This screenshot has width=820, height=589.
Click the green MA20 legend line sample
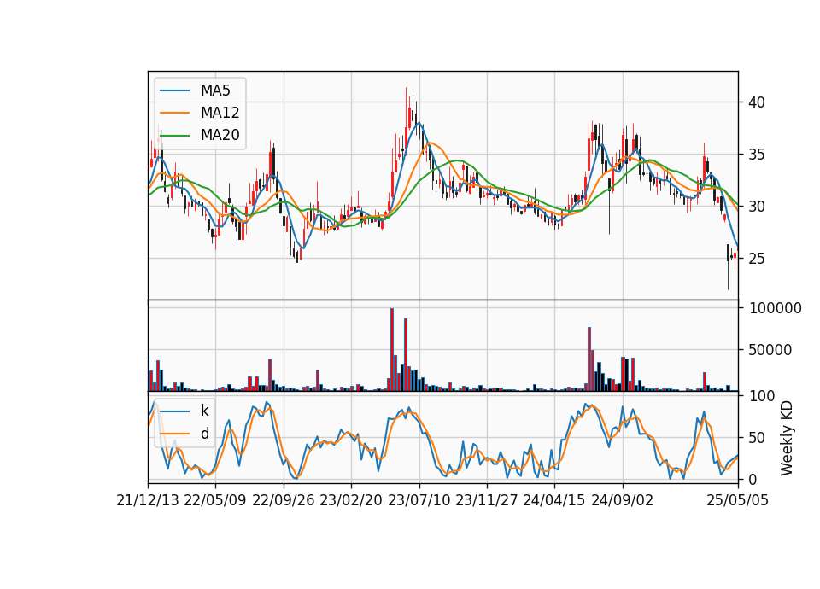174,135
